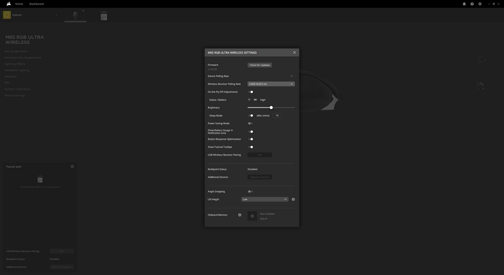
Task: Open Surface Calibration in sidebar
Action: (17, 89)
